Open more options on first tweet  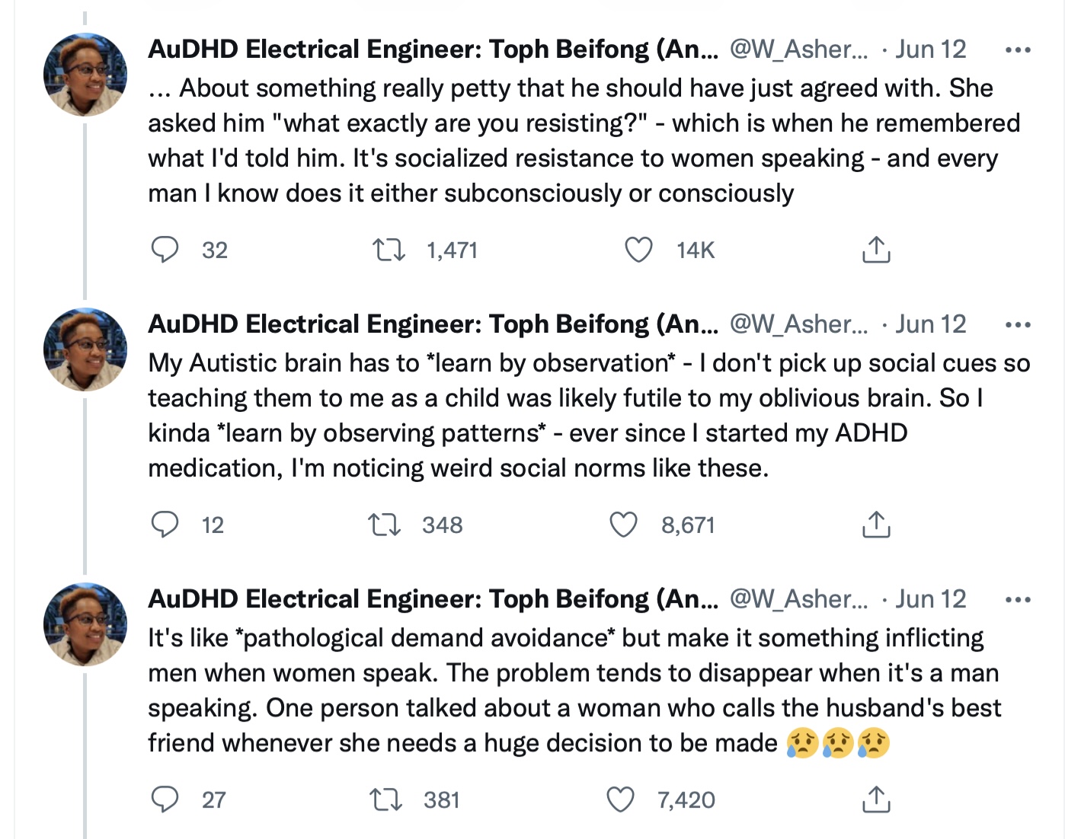[x=1017, y=50]
